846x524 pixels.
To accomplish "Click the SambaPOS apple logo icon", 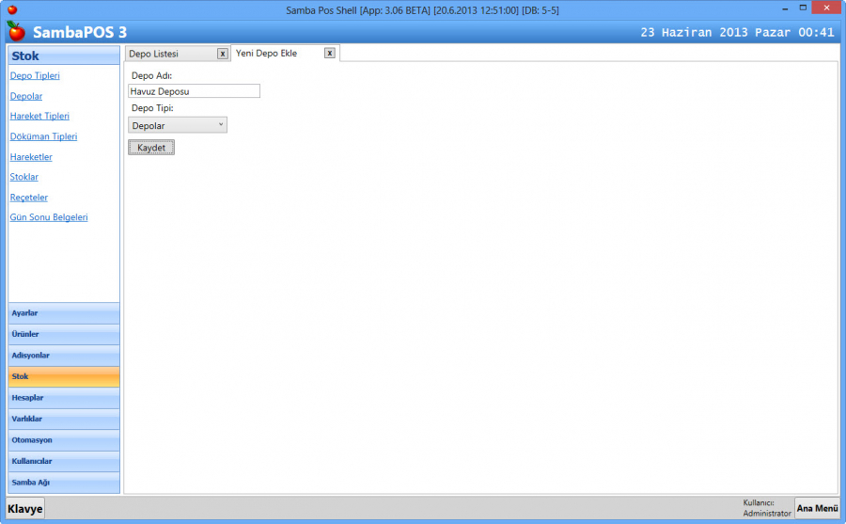I will coord(16,31).
